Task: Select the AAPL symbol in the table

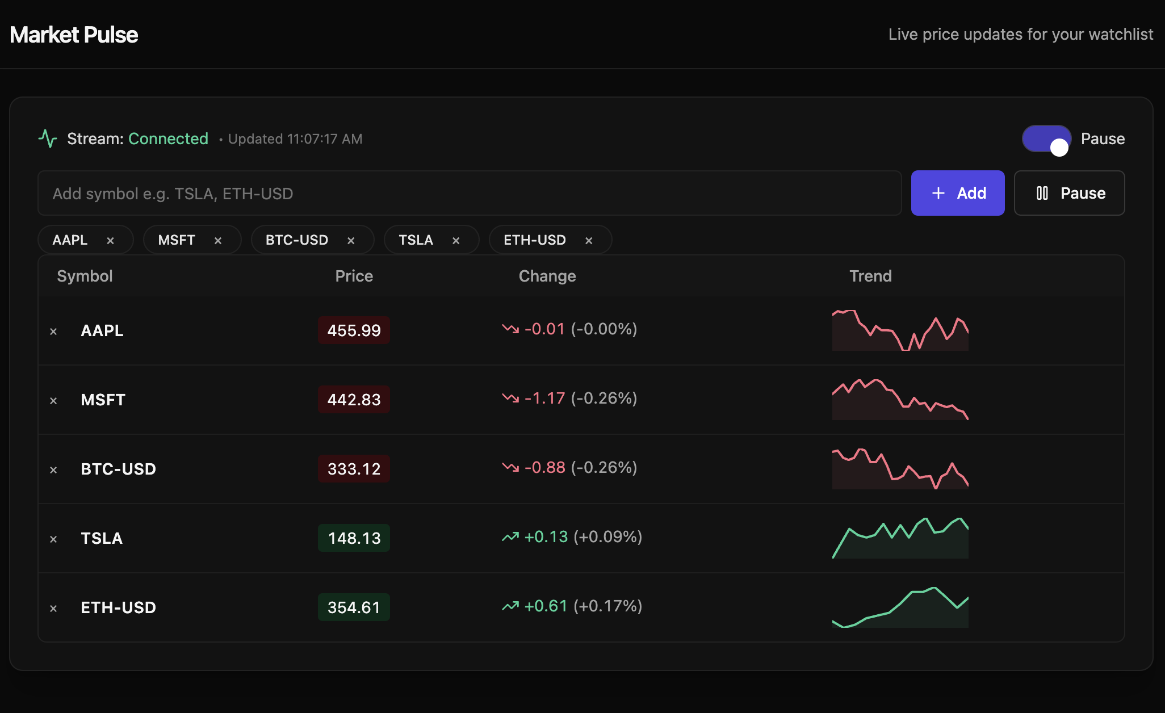Action: click(x=102, y=330)
